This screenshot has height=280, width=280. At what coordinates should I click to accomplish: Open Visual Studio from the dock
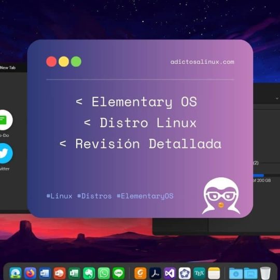(x=170, y=273)
